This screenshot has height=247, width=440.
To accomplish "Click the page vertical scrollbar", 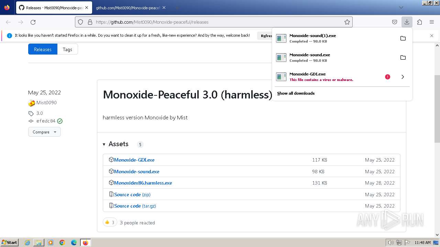I will [x=437, y=108].
